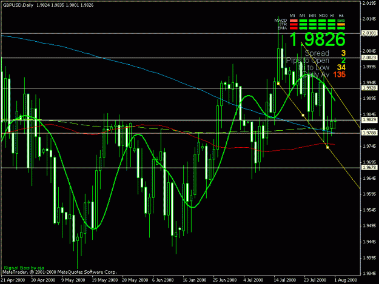Image resolution: width=379 pixels, height=284 pixels.
Task: Click the Daily Av value 135
Action: pyautogui.click(x=340, y=74)
